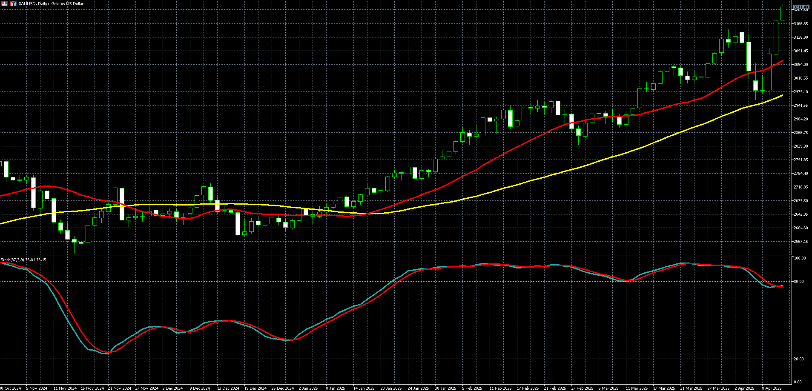Click the "26 Dec 2024" time axis label
This screenshot has width=812, height=391.
coord(283,388)
